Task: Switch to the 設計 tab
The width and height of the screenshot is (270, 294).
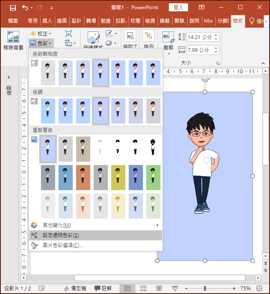Action: pyautogui.click(x=76, y=21)
